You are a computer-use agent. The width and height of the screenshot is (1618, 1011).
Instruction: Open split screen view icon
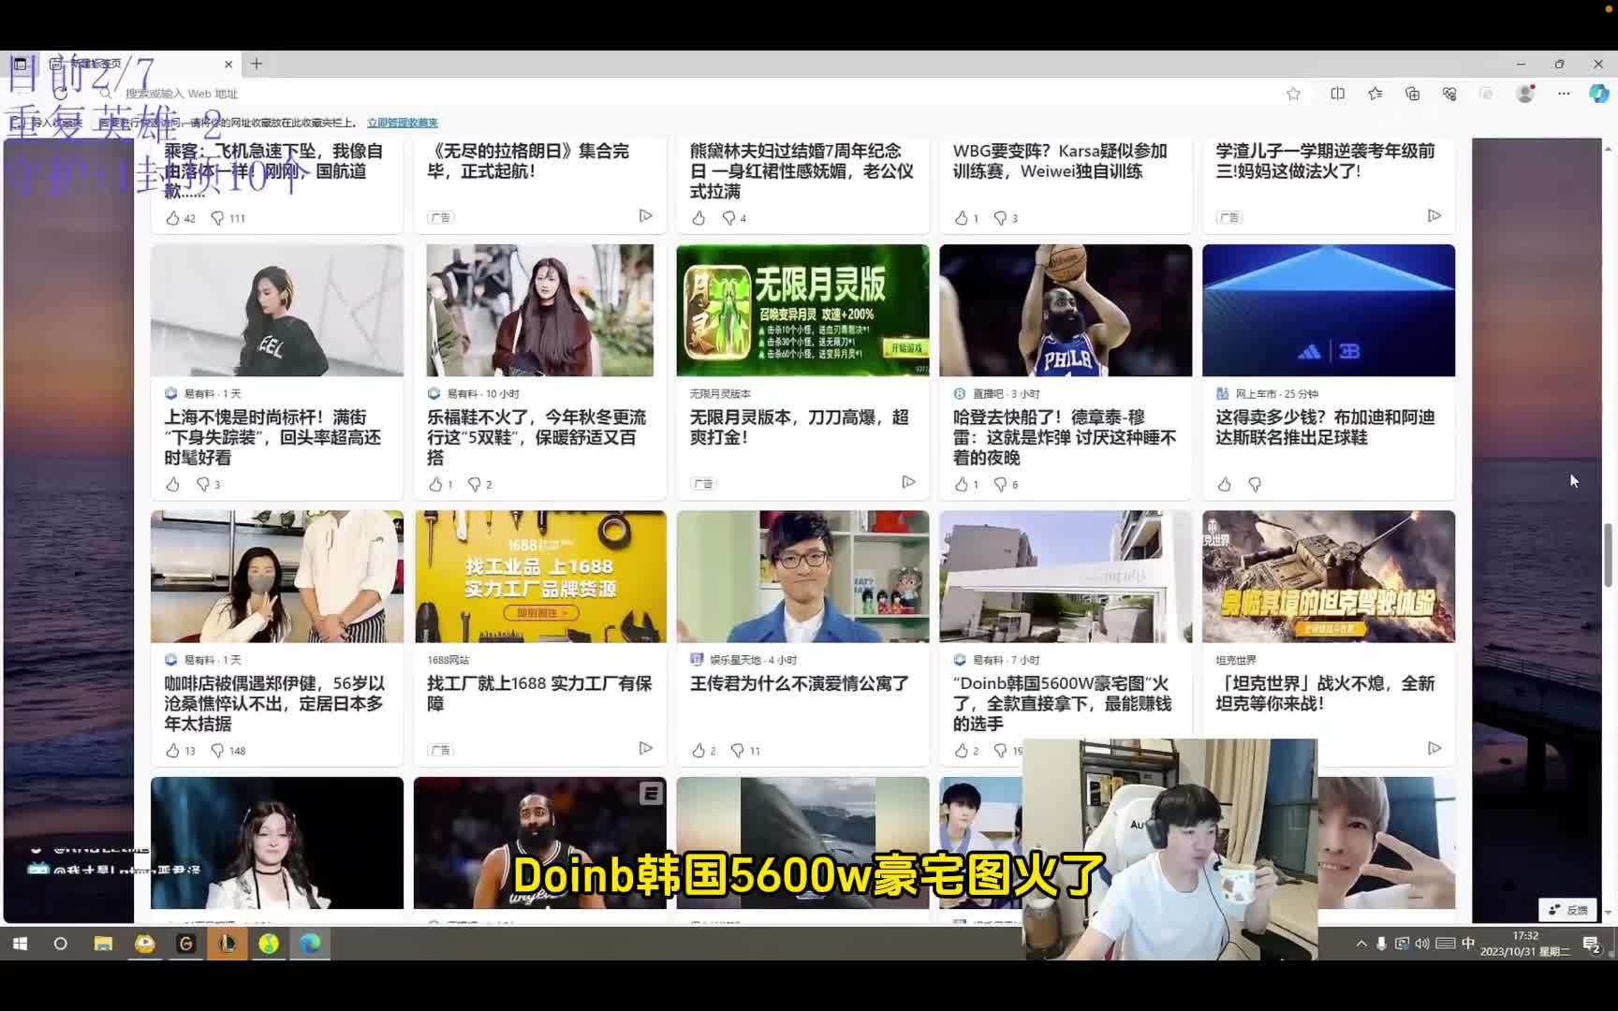click(1337, 94)
